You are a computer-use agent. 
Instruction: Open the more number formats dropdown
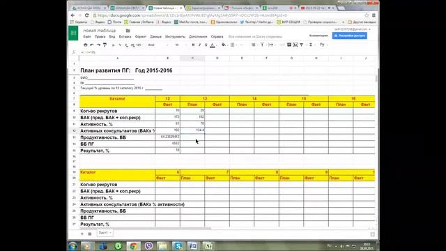(x=139, y=45)
